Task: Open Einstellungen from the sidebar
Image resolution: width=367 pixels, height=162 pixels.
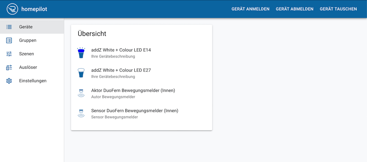Action: click(32, 81)
